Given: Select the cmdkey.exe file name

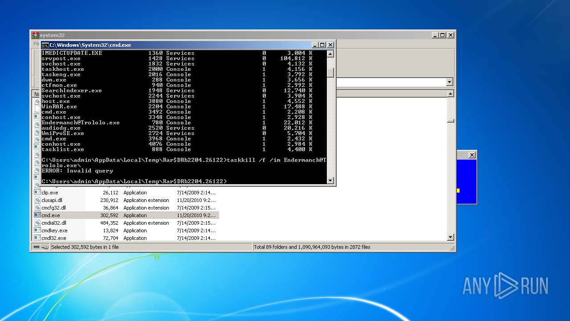Looking at the screenshot, I should pyautogui.click(x=54, y=230).
